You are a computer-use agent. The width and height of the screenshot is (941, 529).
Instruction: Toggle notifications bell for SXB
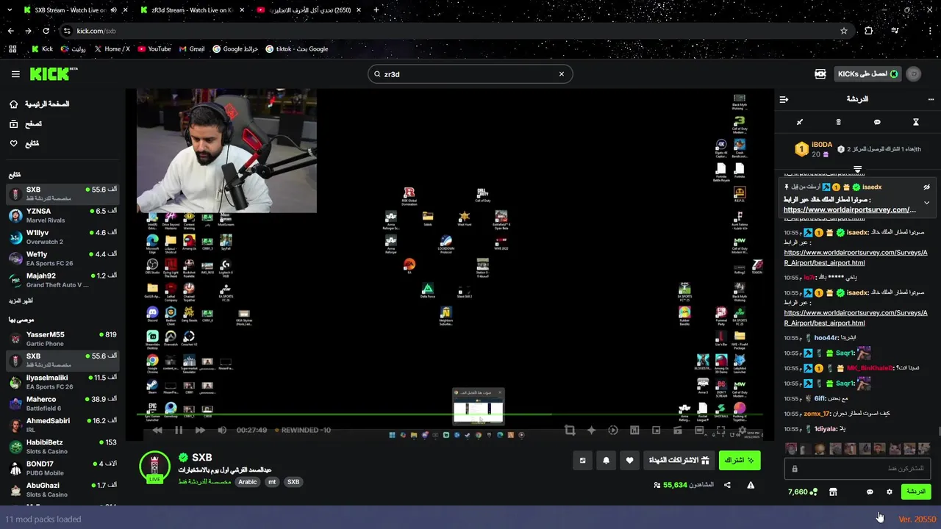pyautogui.click(x=606, y=461)
